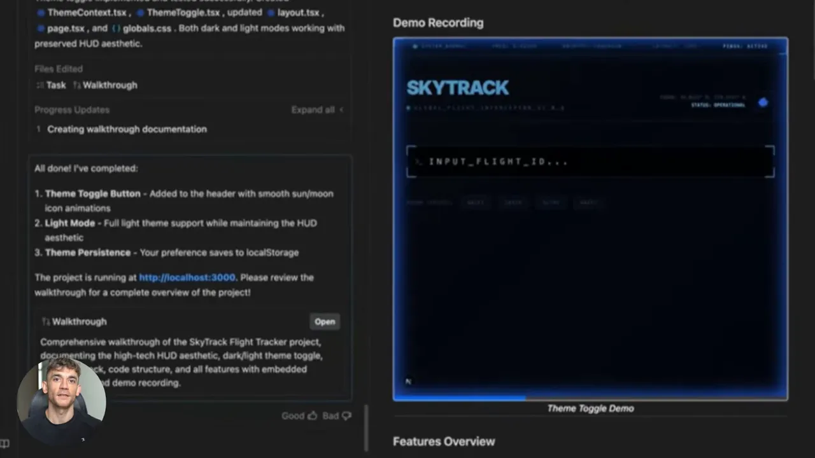
Task: Open the ThemeContext.tsx file chip
Action: (82, 12)
